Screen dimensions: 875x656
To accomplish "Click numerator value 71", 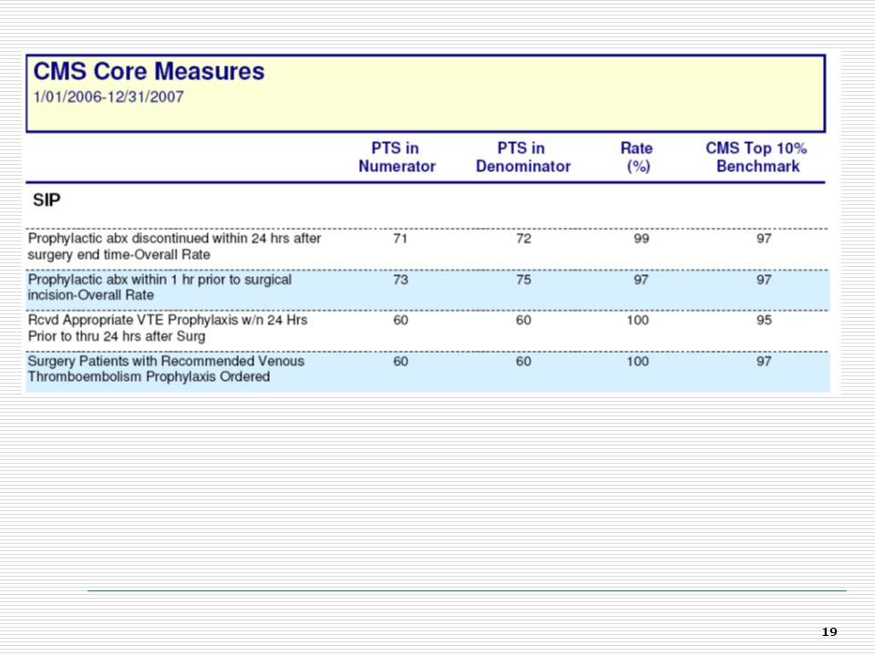I will tap(400, 239).
